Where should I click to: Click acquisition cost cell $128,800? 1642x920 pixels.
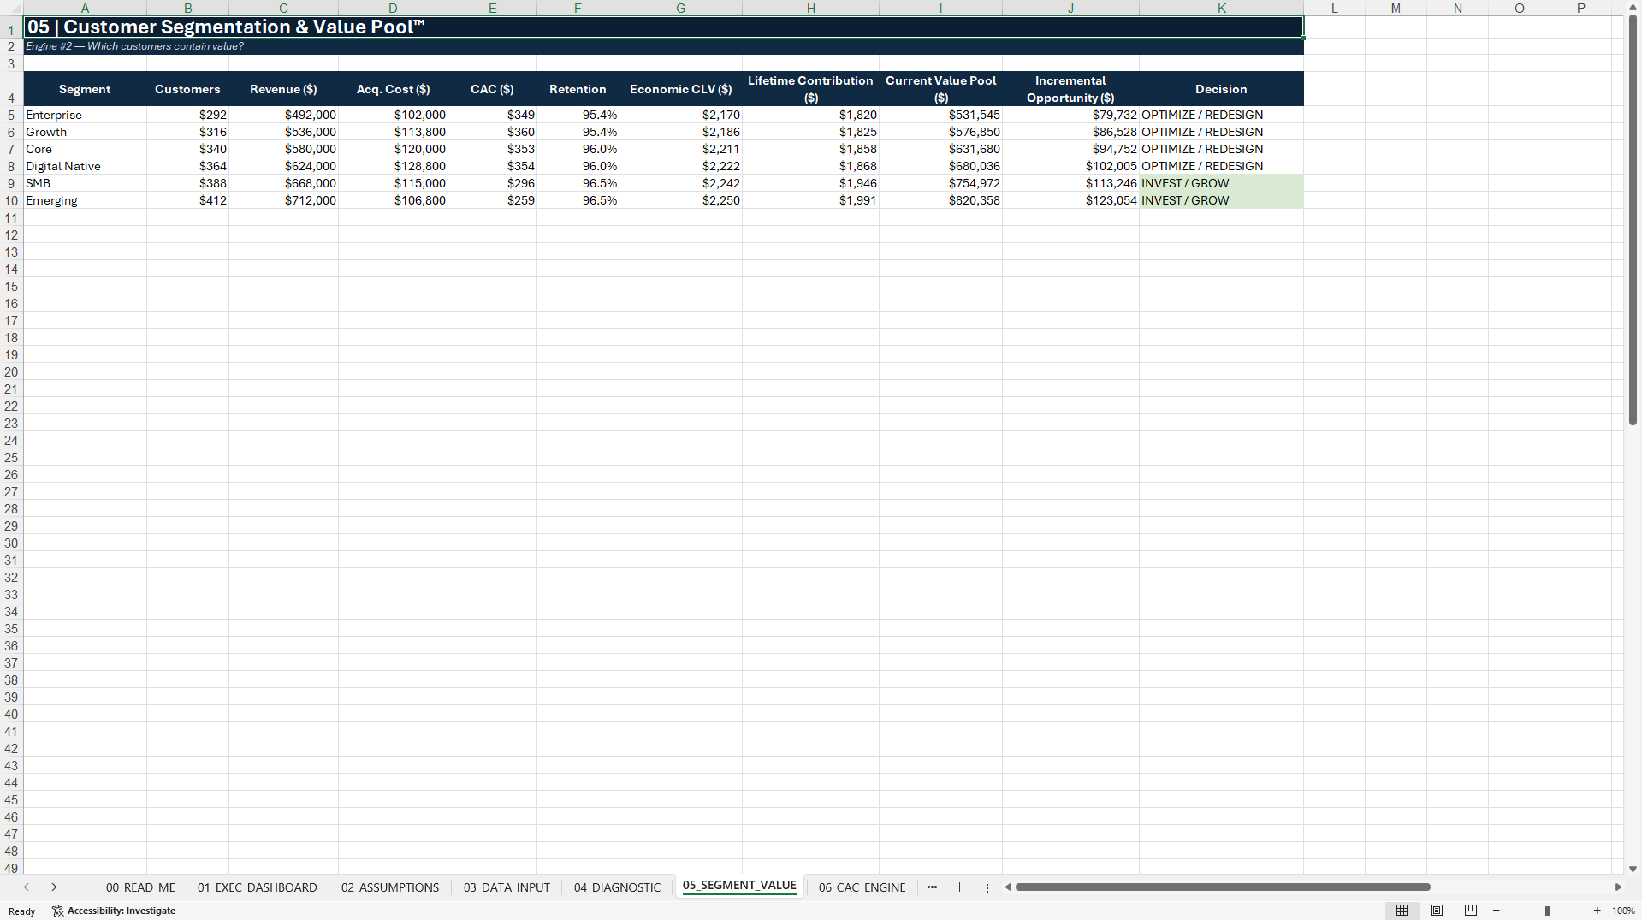pos(393,166)
